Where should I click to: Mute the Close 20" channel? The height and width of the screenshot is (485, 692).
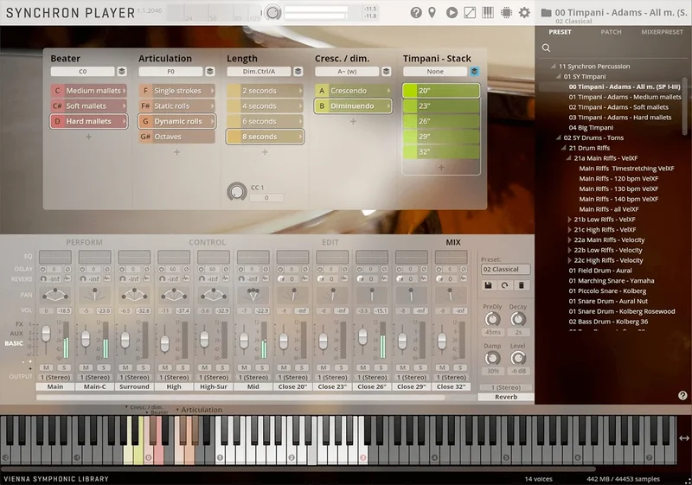pos(284,367)
